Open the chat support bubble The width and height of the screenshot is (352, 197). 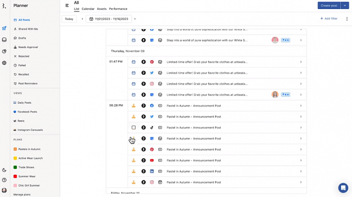click(x=343, y=188)
